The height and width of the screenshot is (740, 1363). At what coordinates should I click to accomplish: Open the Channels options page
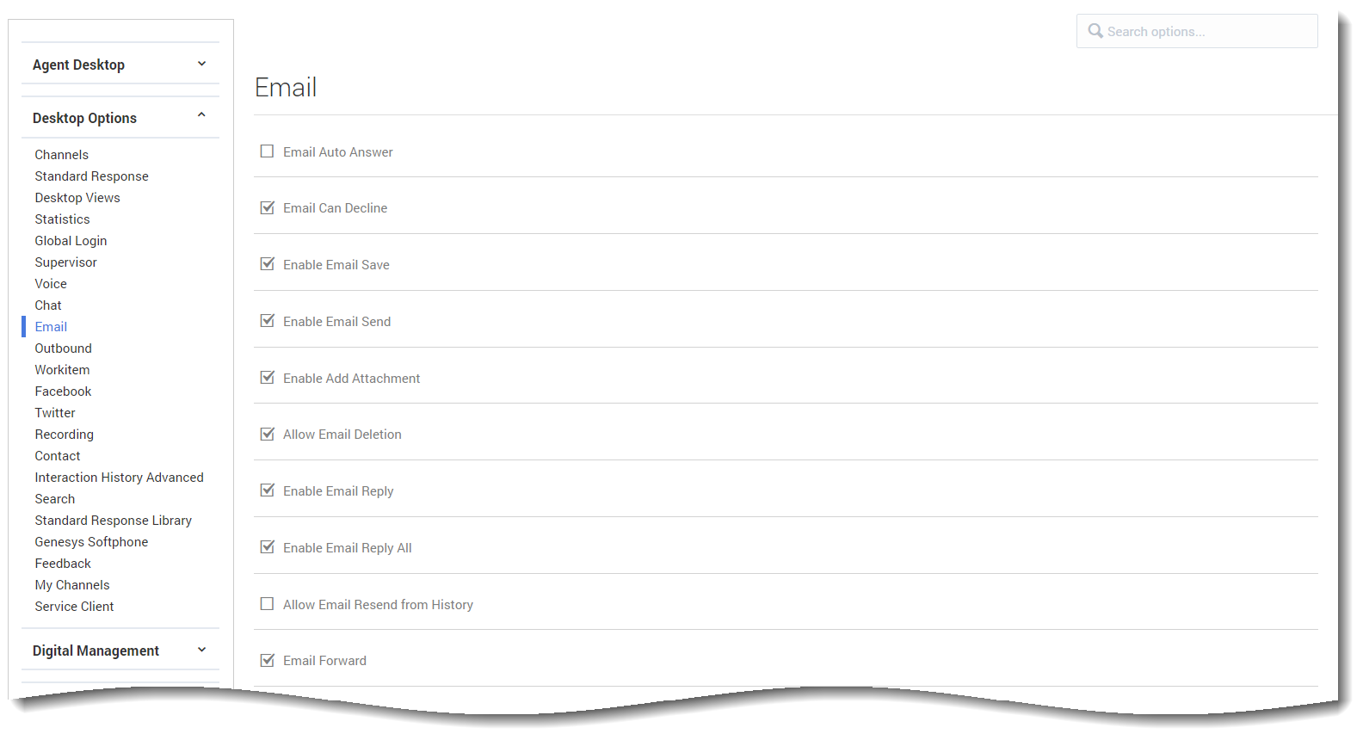[x=62, y=155]
